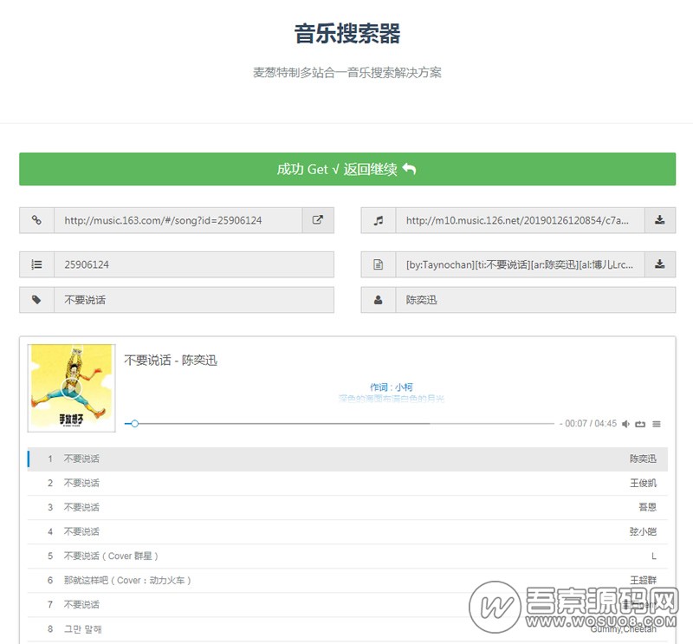Play track 3 by 吾恩
The width and height of the screenshot is (693, 644).
coord(346,507)
